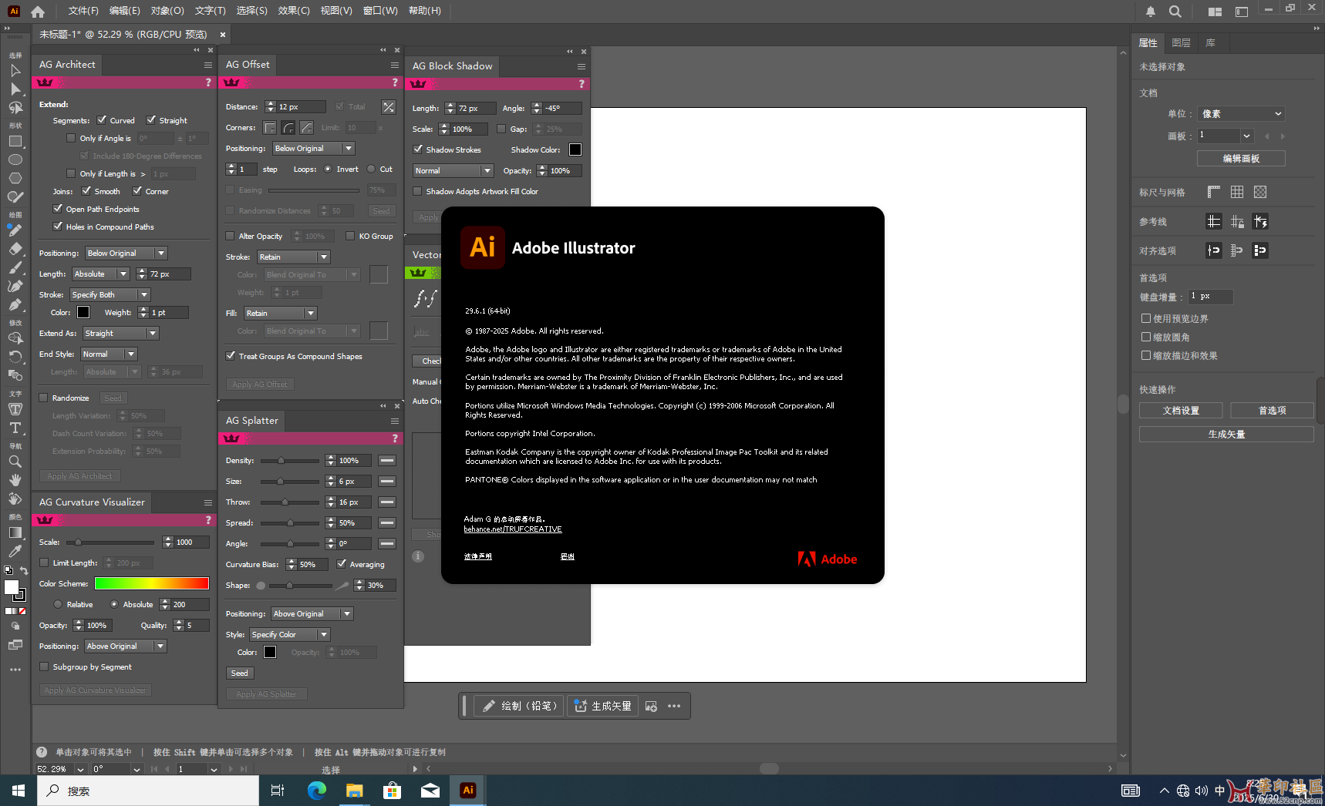This screenshot has width=1325, height=806.
Task: Toggle Straight segments checkbox
Action: [151, 120]
